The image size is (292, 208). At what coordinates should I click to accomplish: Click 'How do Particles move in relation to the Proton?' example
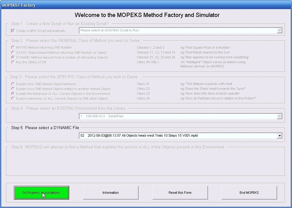[218, 98]
